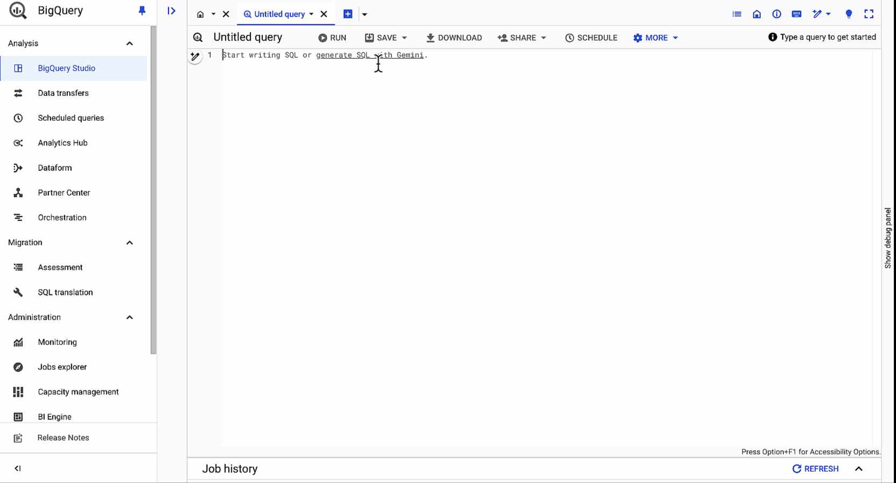Click the Data transfers arrows icon
Screen dimensions: 896x483
(18, 93)
